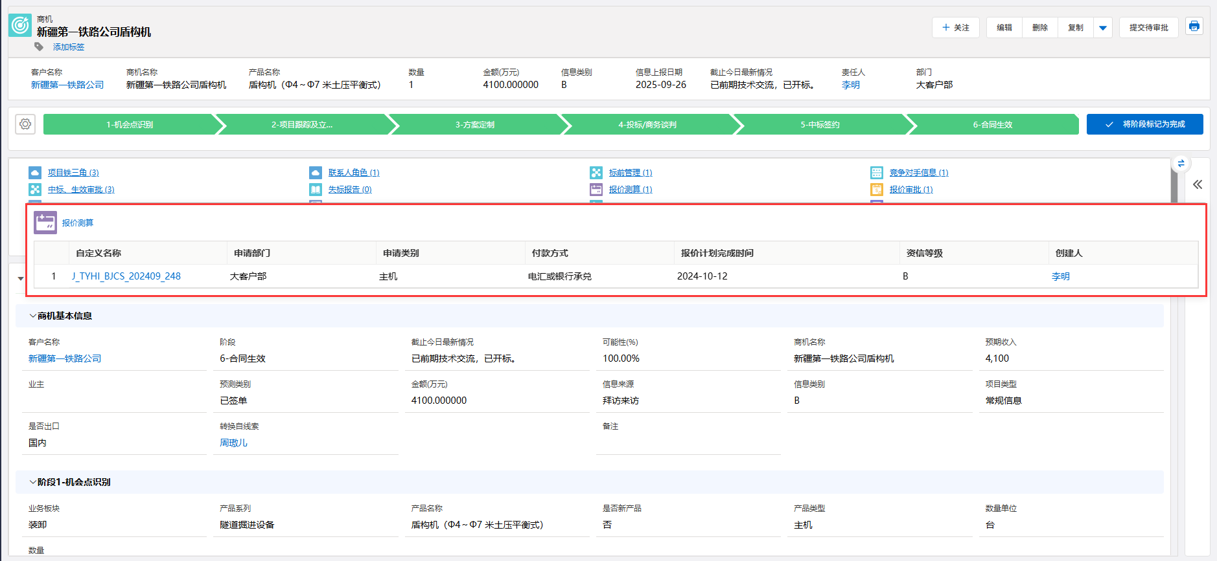The height and width of the screenshot is (561, 1217).
Task: Click the 报价审批 related list icon
Action: (x=877, y=190)
